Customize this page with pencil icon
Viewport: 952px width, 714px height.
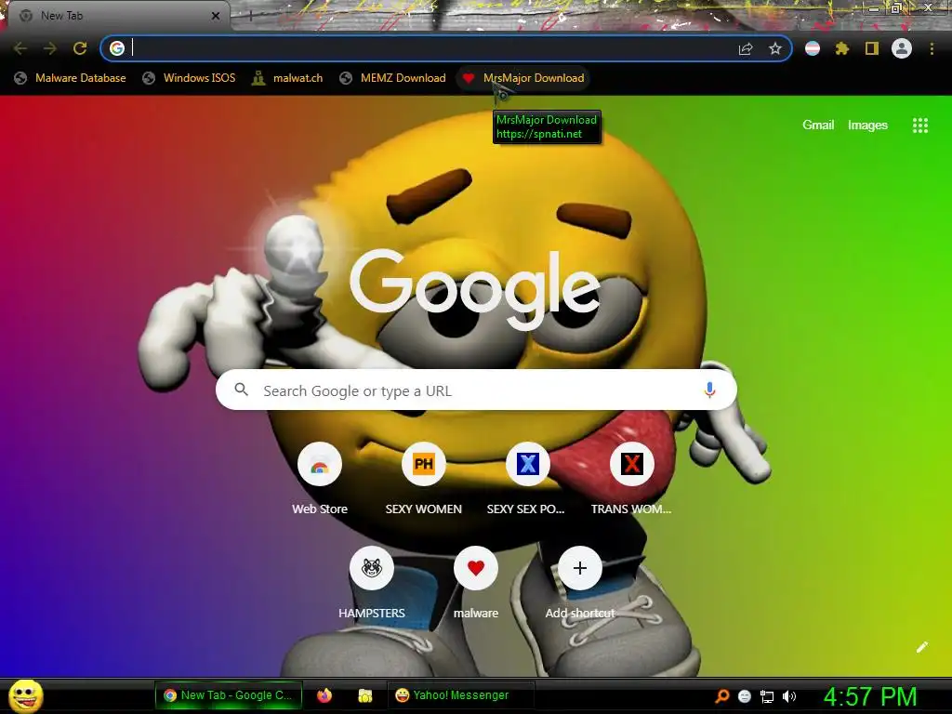click(x=921, y=647)
